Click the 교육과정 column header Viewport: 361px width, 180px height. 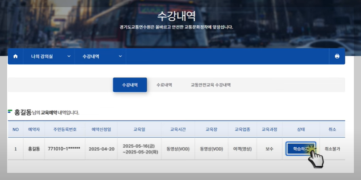tap(269, 129)
